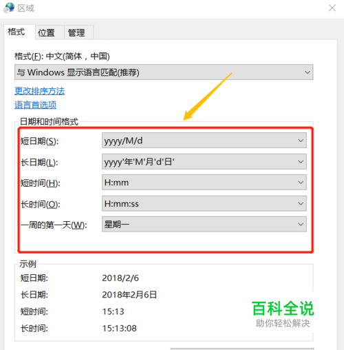
Task: Expand the 一周的第一天 星期一 dropdown
Action: [204, 224]
